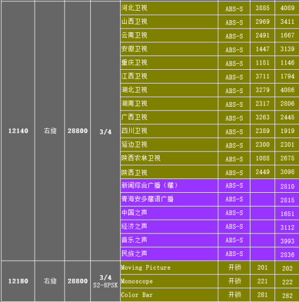This screenshot has width=299, height=302.
Task: Click the 中国之声 radio row
Action: tap(210, 213)
